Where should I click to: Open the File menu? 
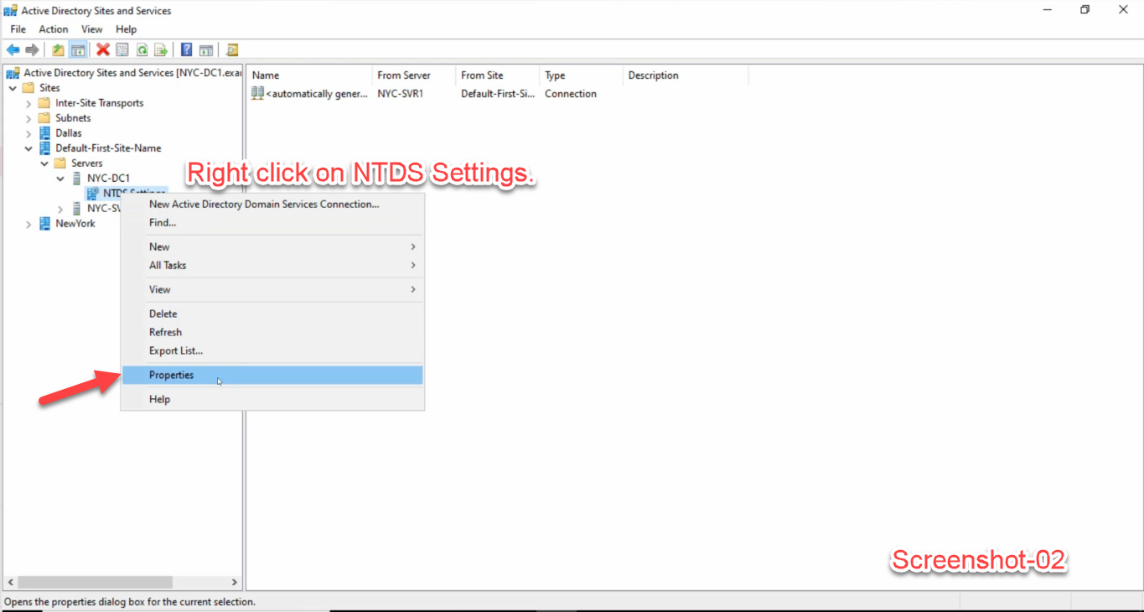(18, 29)
